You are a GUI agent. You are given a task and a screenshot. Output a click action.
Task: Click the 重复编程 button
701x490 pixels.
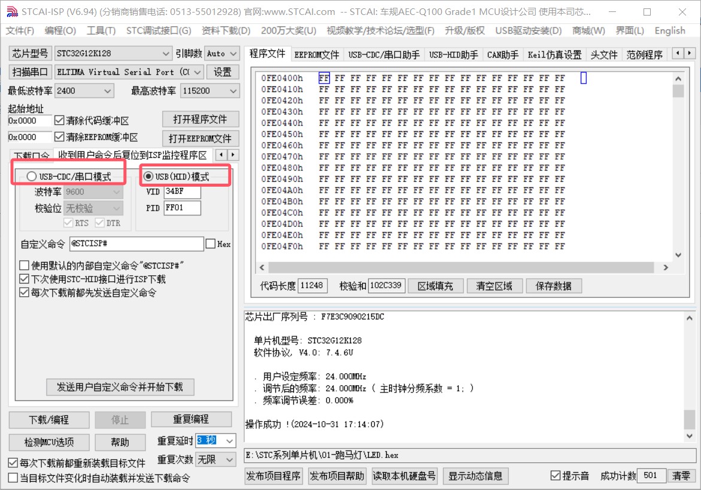pyautogui.click(x=191, y=419)
